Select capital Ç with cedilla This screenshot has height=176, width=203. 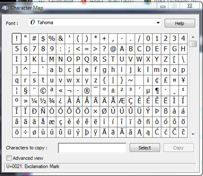pos(131,101)
